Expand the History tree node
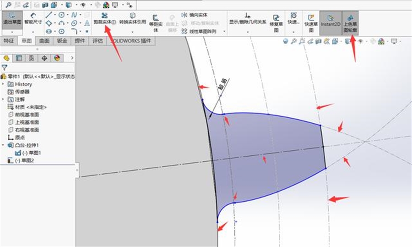412x247 pixels. [3, 84]
